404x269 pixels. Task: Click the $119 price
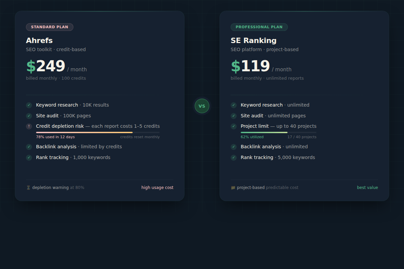[250, 66]
